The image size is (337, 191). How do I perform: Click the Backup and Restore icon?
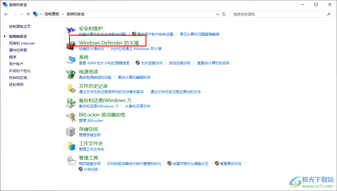(x=71, y=103)
